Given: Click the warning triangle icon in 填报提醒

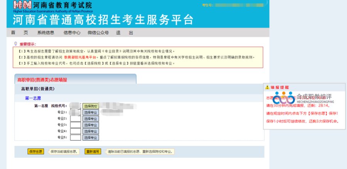Looking at the screenshot, I should [x=267, y=87].
